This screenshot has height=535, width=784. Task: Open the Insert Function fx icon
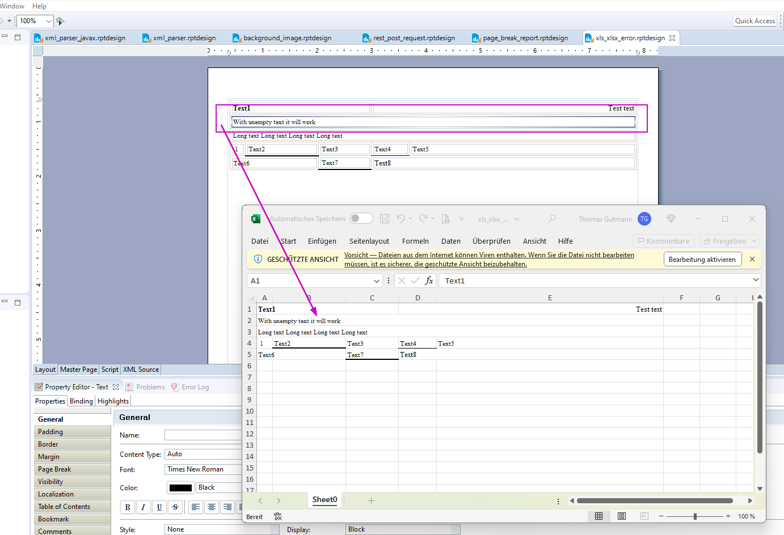coord(429,280)
